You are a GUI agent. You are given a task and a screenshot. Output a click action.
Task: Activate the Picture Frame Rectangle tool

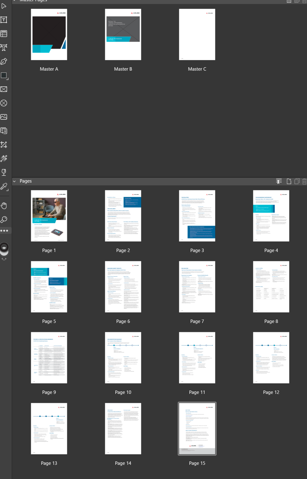click(x=4, y=89)
